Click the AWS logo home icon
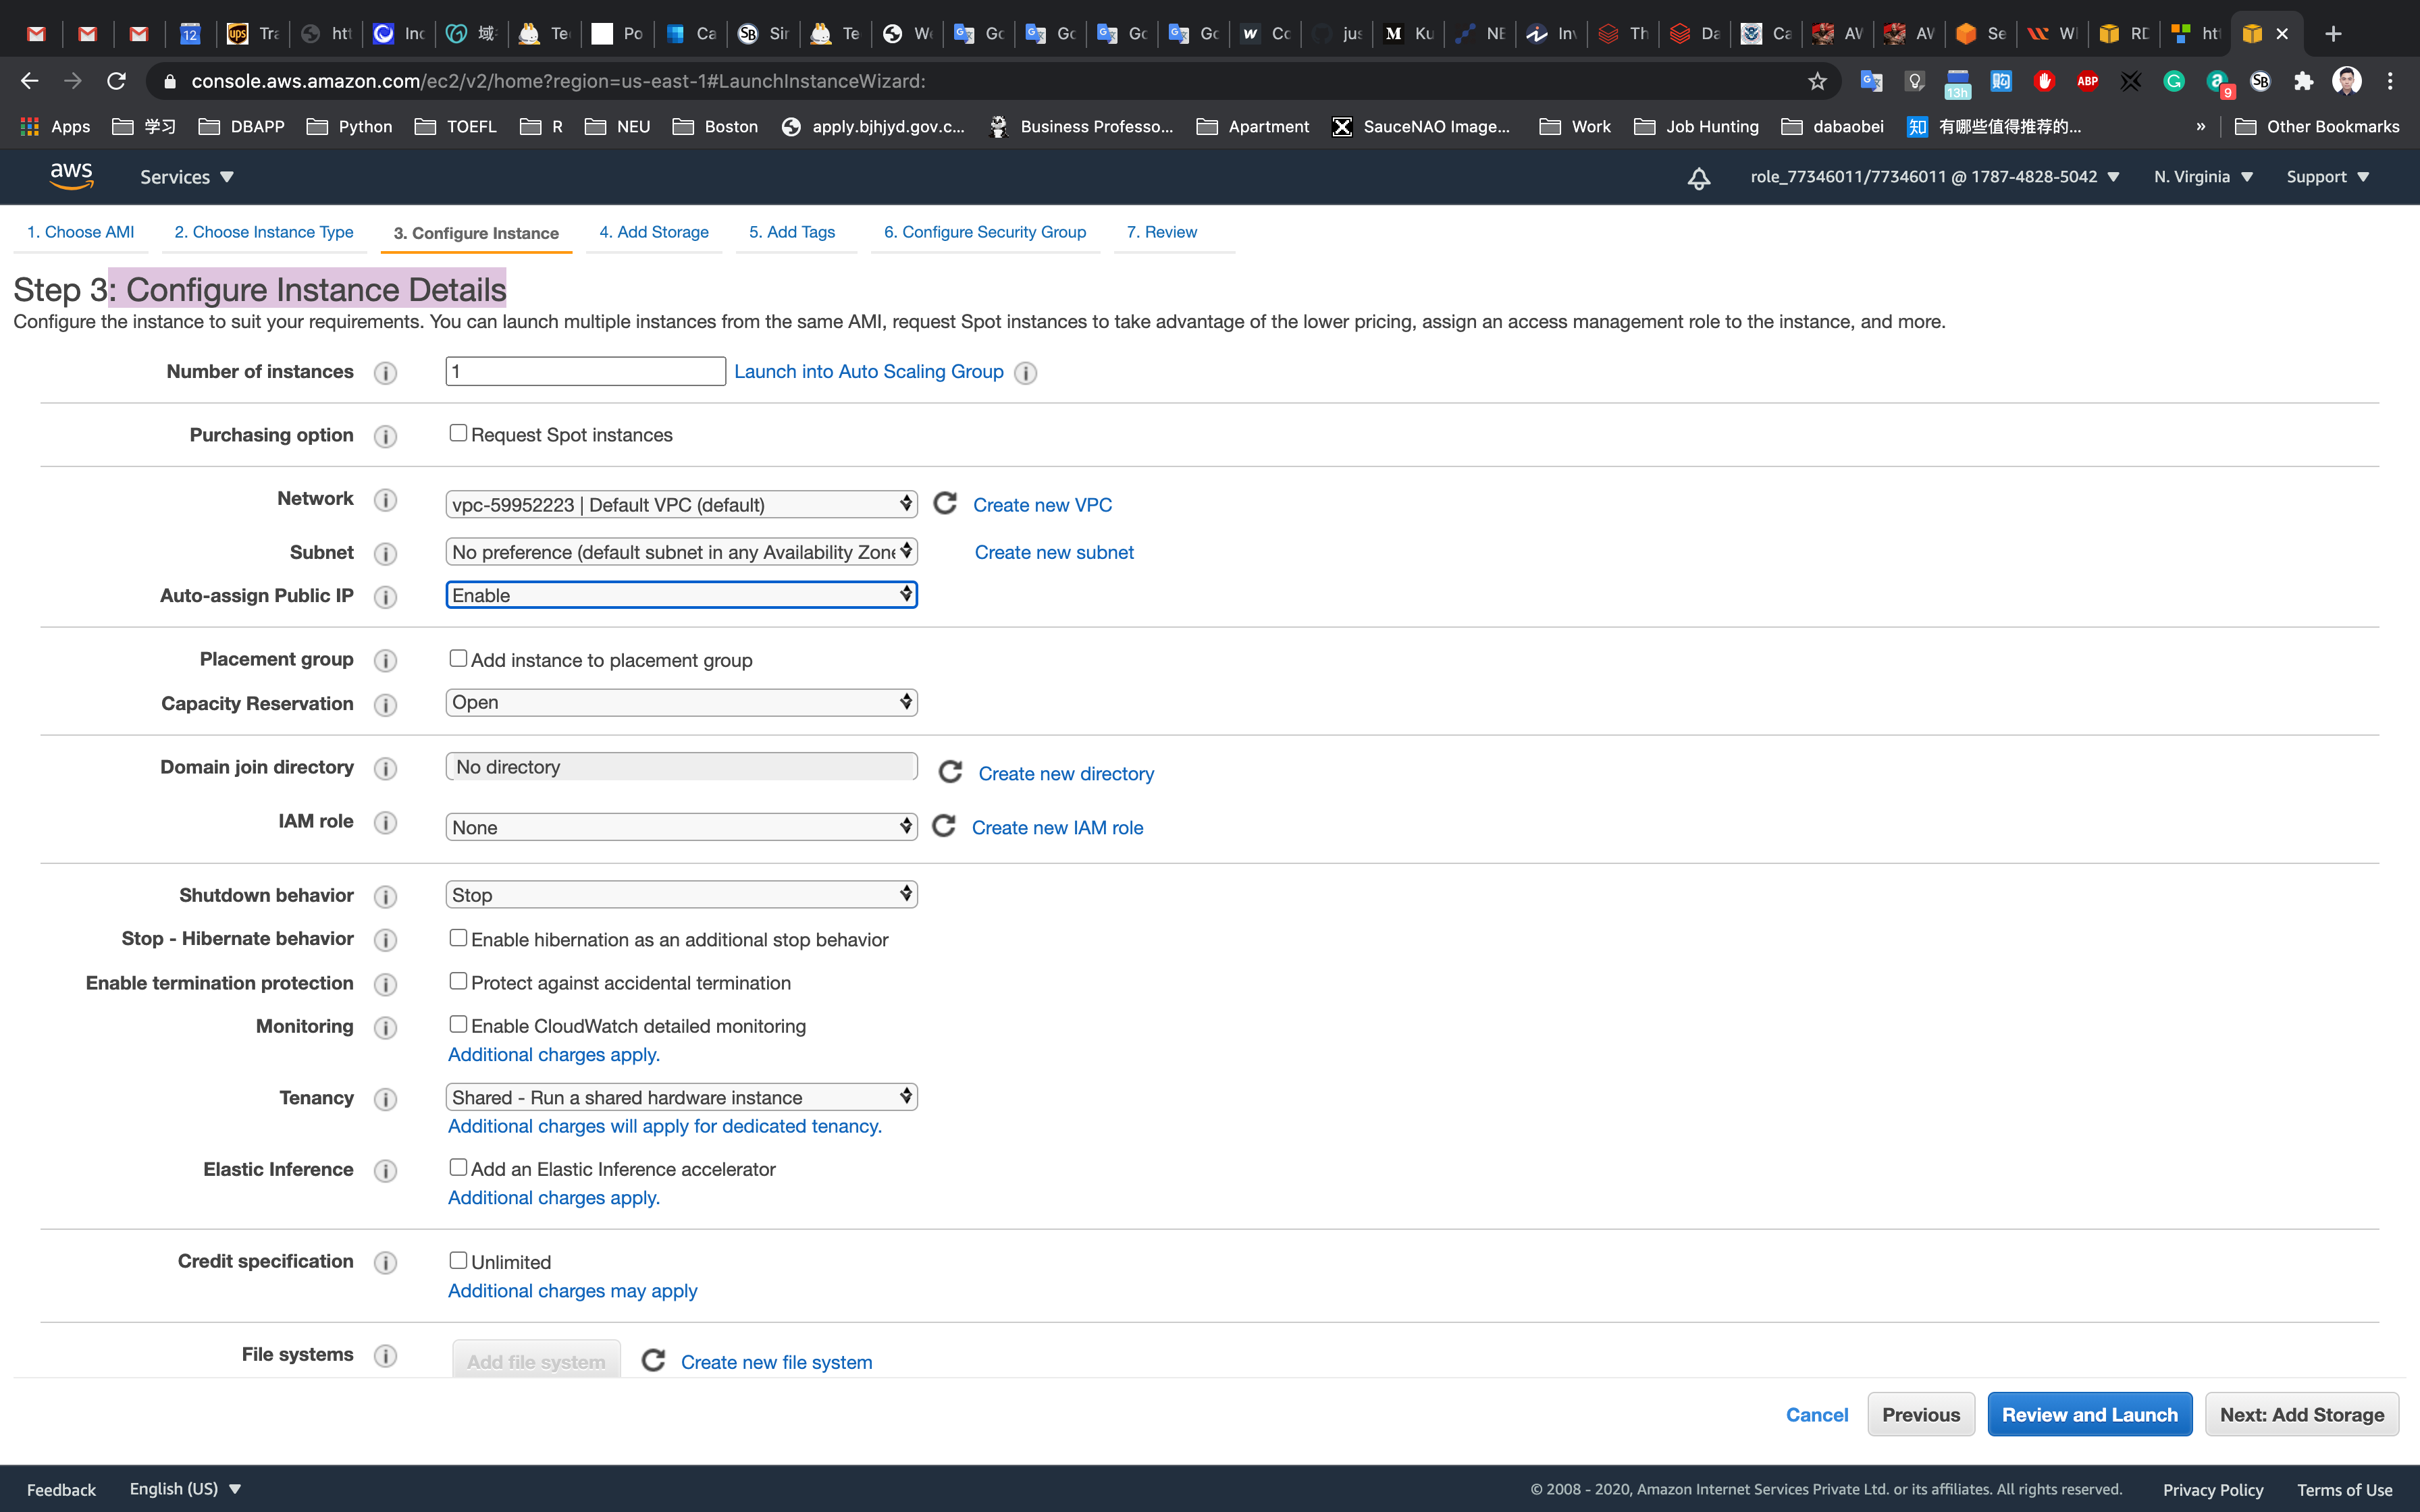 pos(71,176)
